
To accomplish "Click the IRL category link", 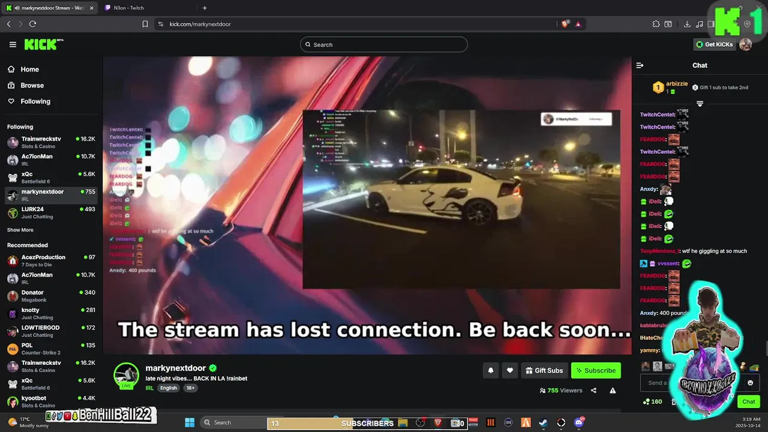I will 149,388.
